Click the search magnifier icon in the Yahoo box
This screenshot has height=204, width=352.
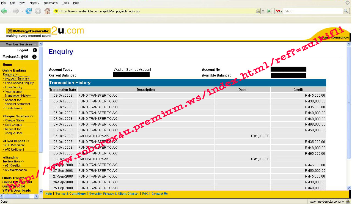tap(346, 11)
